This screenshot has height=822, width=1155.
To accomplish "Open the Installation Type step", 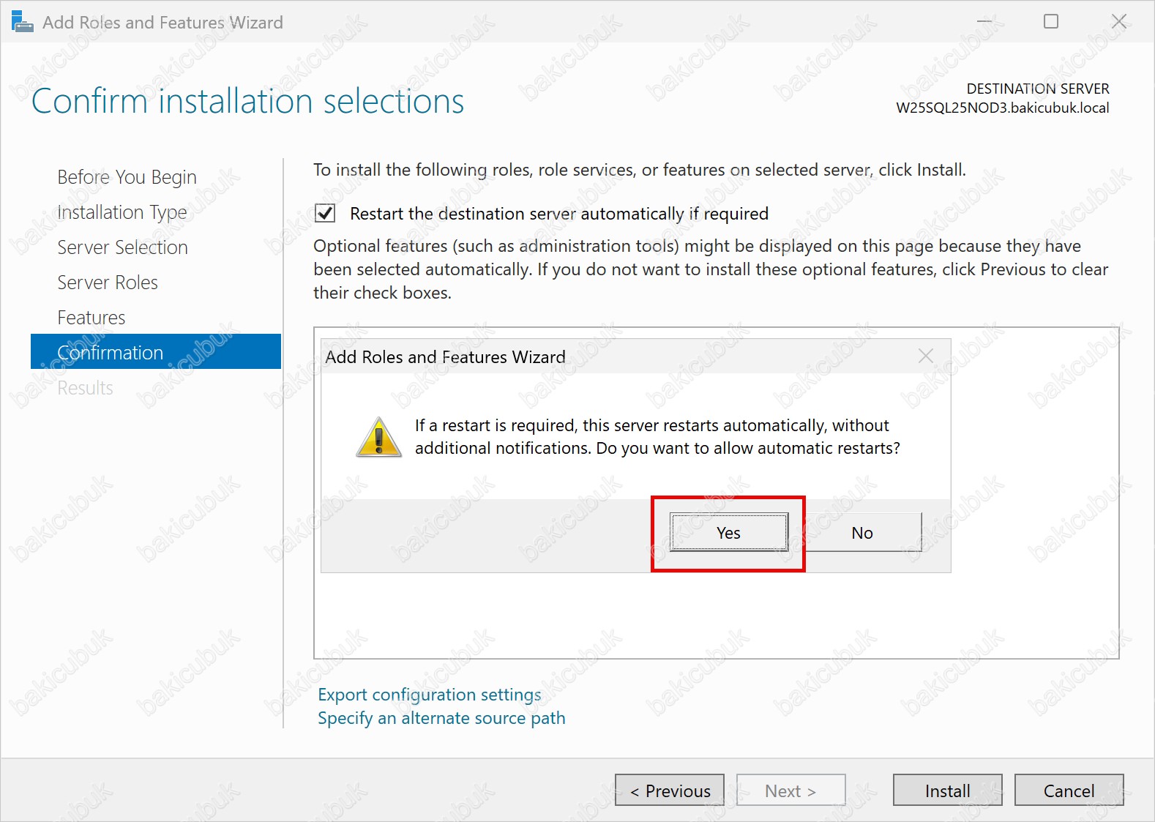I will pyautogui.click(x=122, y=212).
